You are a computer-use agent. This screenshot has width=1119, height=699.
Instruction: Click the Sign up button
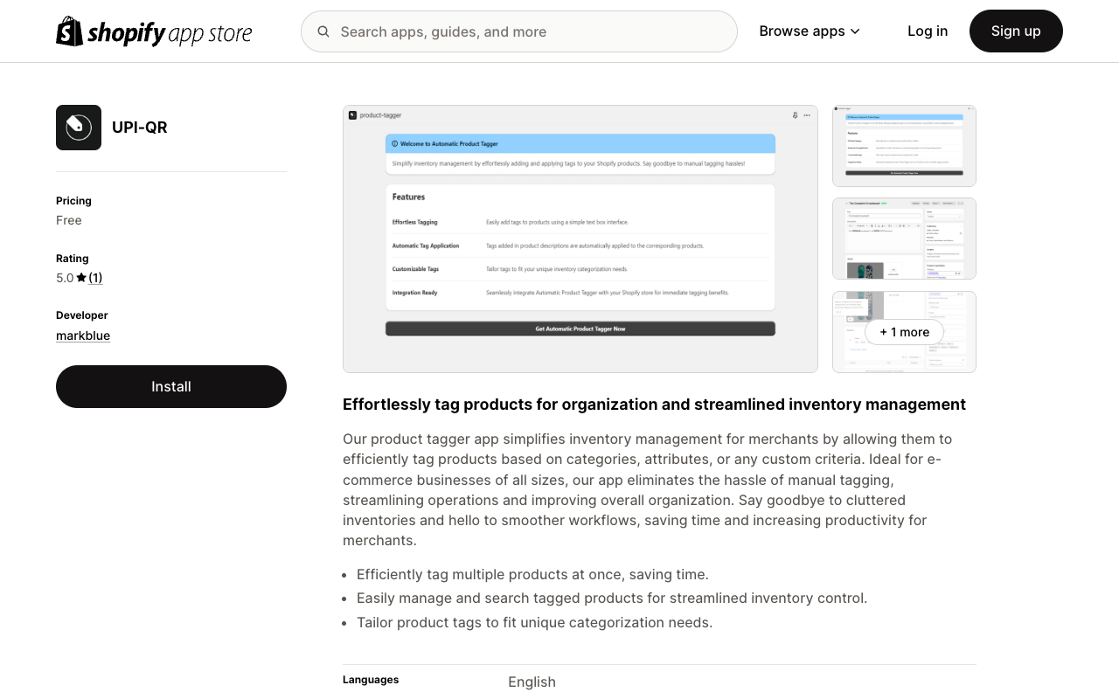[x=1016, y=31]
